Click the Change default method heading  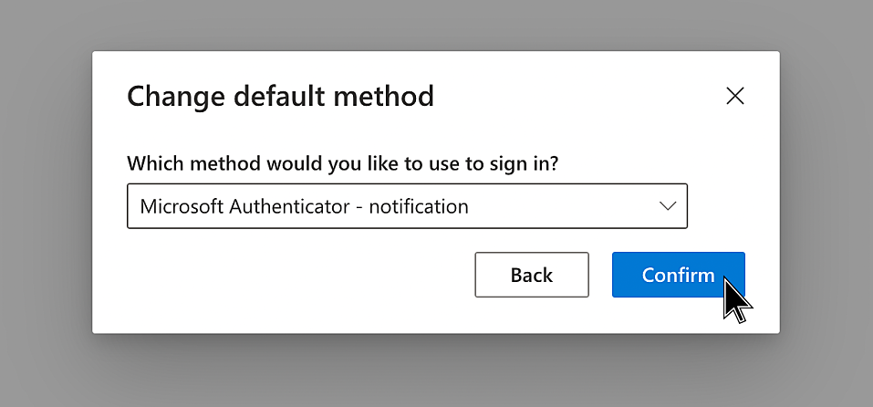pyautogui.click(x=280, y=96)
